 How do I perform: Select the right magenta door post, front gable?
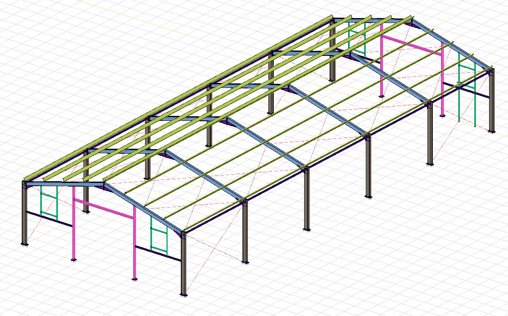[134, 247]
